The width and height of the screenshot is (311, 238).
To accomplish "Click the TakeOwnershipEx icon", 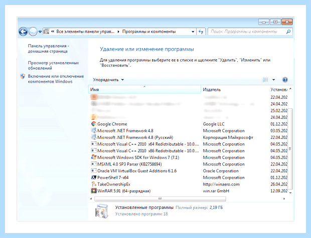I will coord(94,184).
